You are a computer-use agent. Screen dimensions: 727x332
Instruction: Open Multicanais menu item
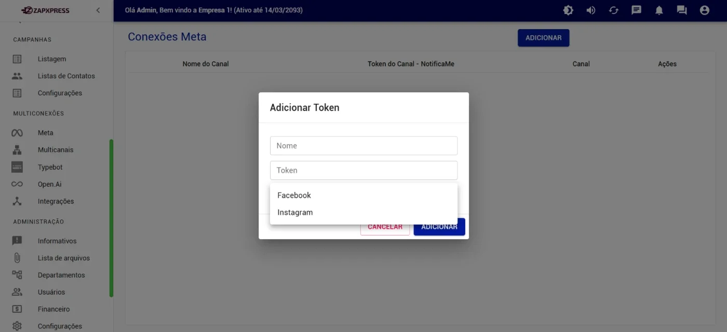click(56, 150)
